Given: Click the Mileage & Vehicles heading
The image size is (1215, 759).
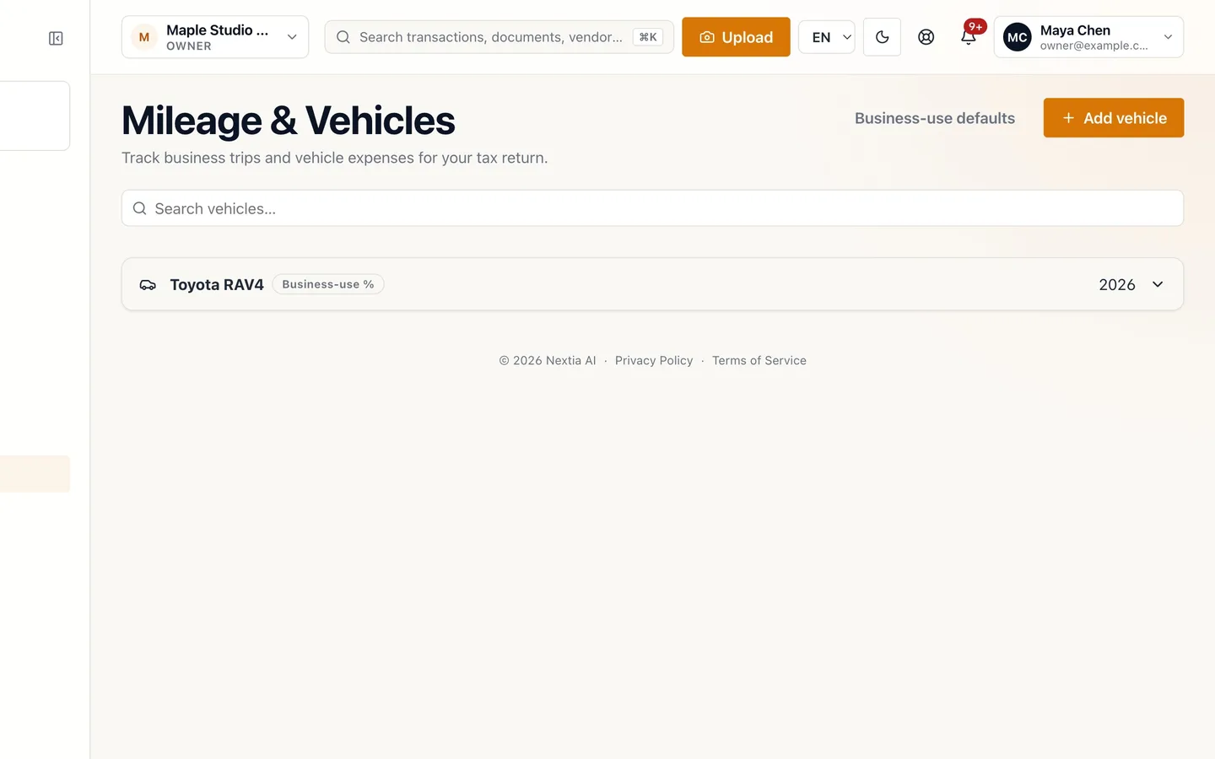Looking at the screenshot, I should pos(289,121).
